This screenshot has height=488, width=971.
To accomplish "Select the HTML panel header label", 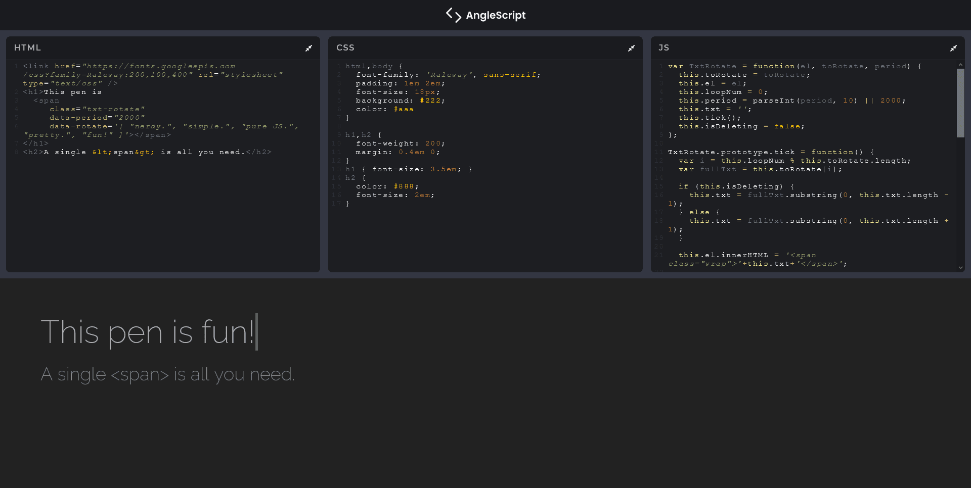I will point(27,47).
